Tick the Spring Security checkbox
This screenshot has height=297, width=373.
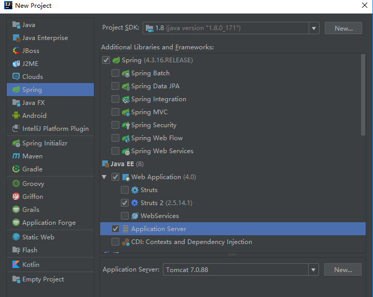[x=116, y=125]
